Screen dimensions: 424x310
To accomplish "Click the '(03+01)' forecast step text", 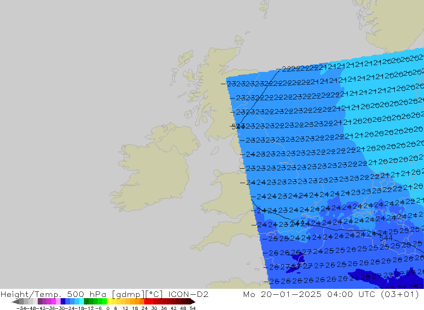I will coord(400,294).
